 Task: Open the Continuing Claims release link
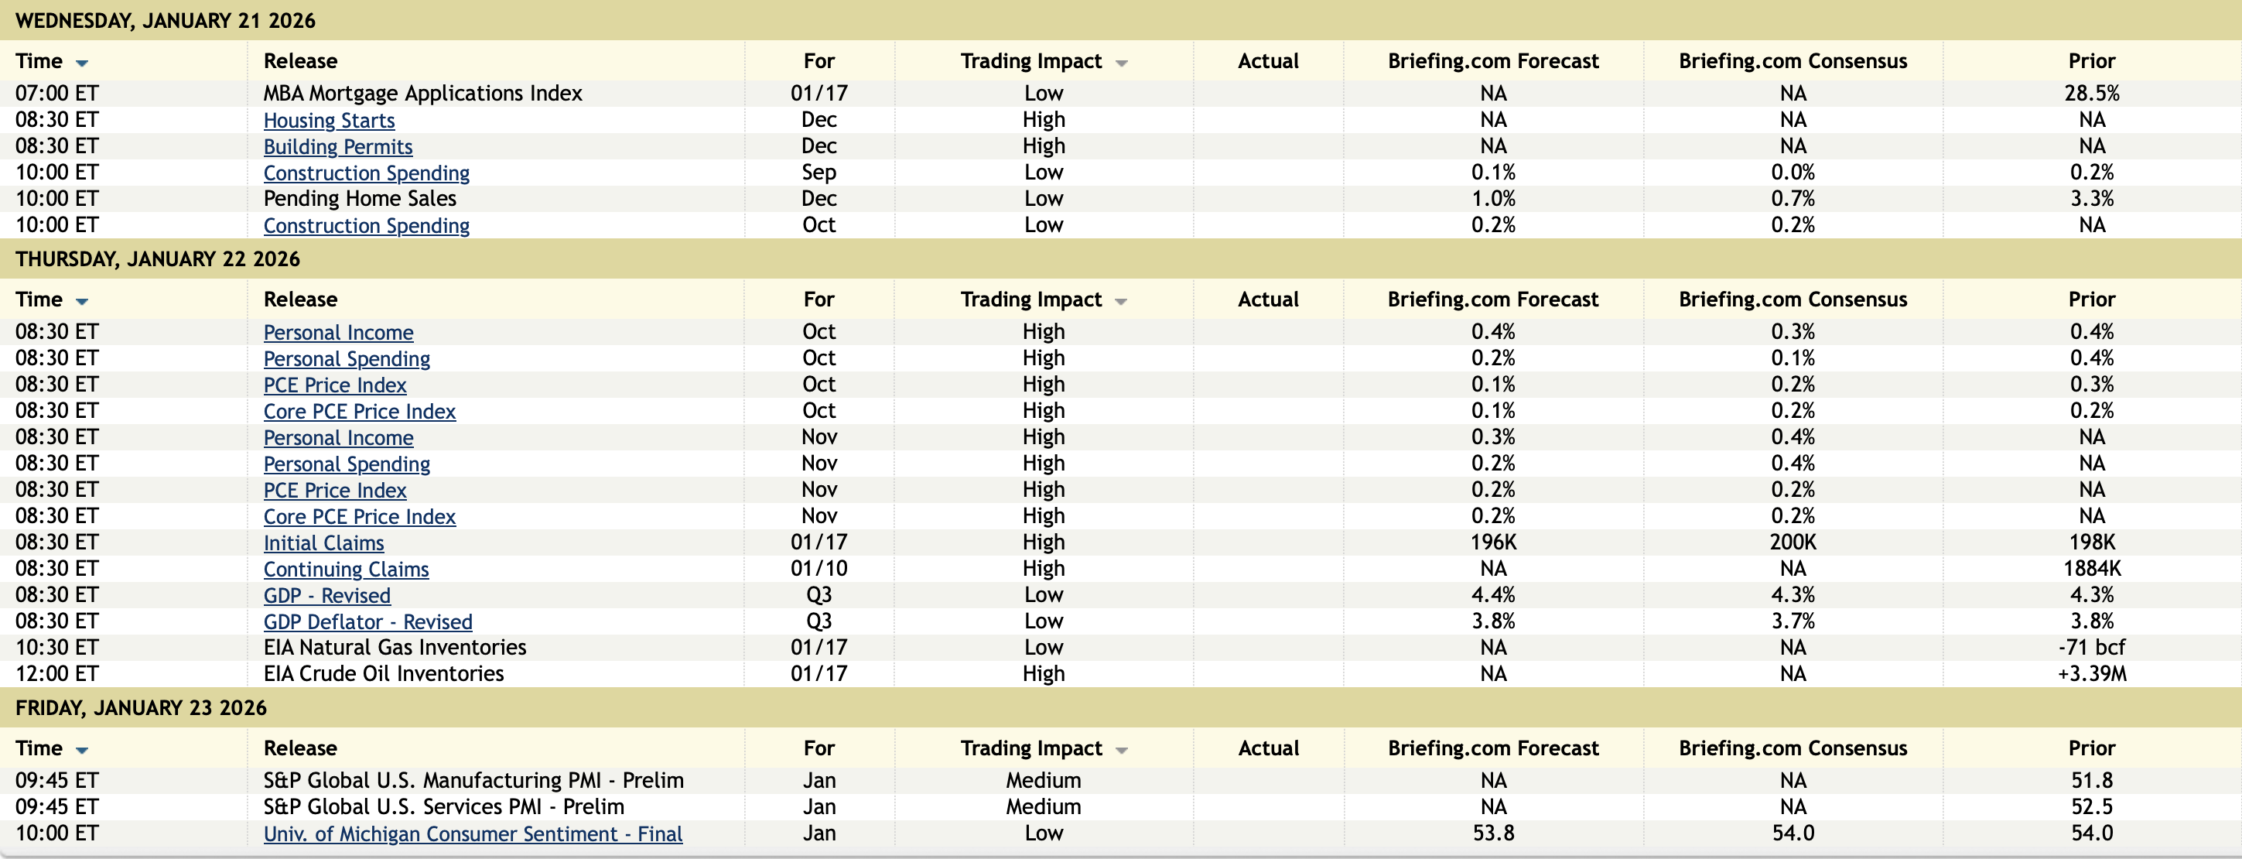coord(347,570)
